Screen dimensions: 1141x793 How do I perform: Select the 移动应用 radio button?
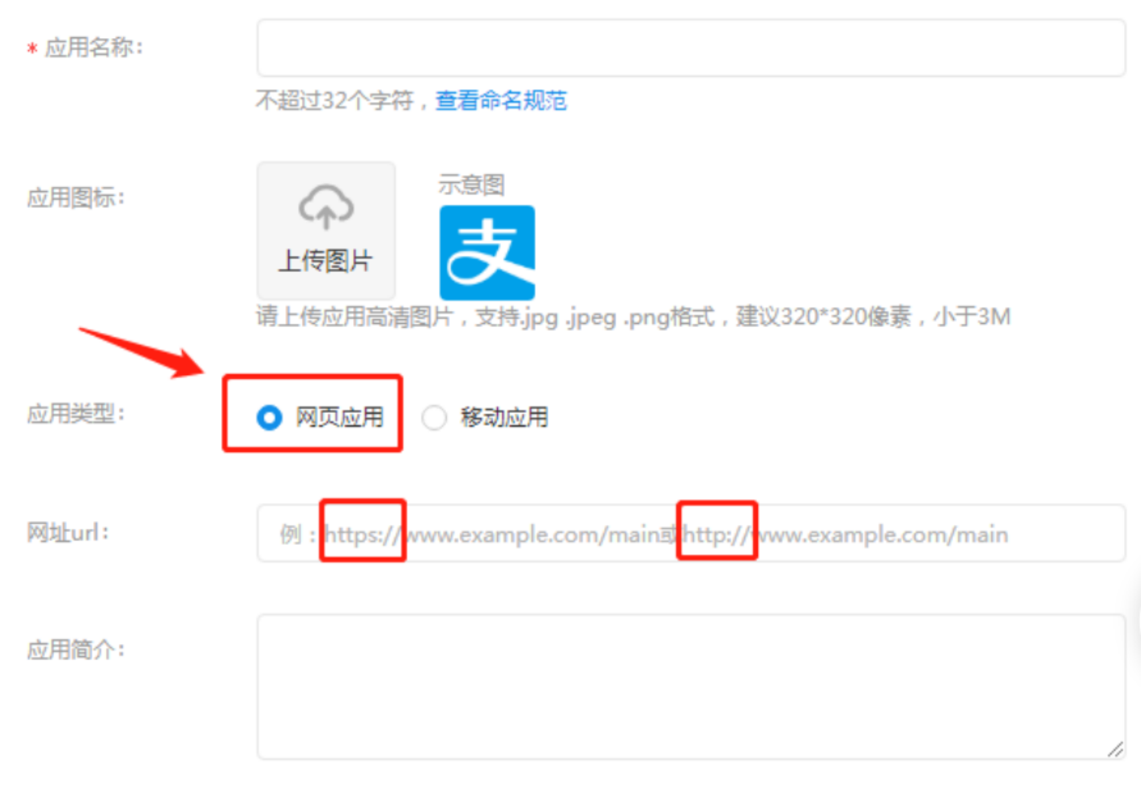(x=434, y=417)
